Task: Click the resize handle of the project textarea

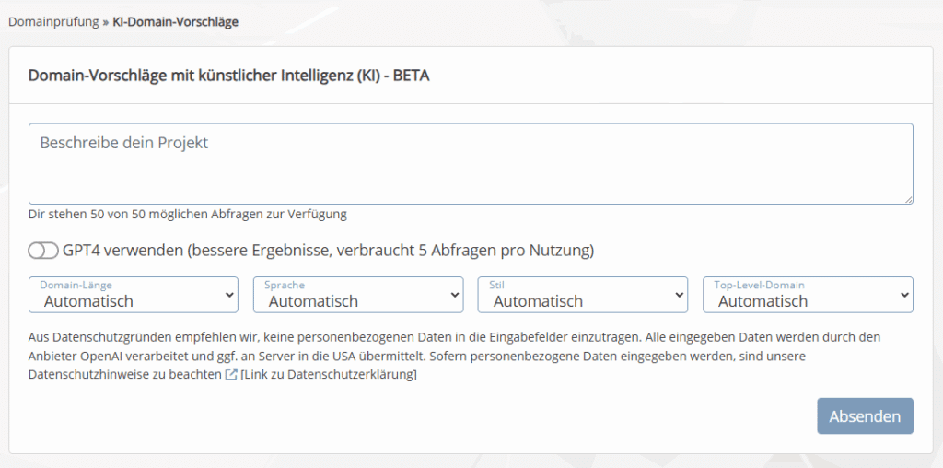Action: [x=908, y=198]
